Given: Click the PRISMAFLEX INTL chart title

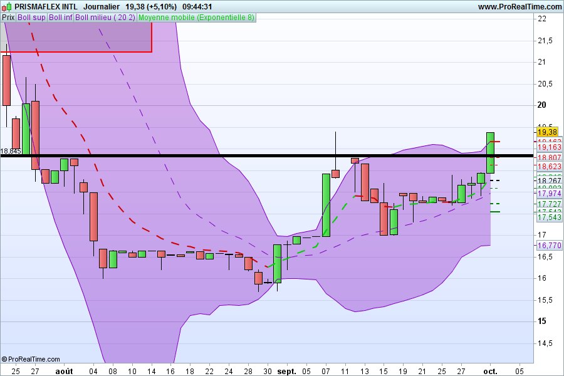Looking at the screenshot, I should click(x=46, y=7).
